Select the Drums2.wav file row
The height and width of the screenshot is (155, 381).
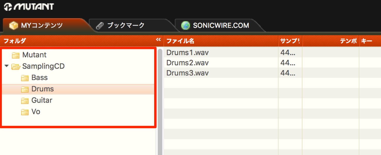click(x=272, y=63)
